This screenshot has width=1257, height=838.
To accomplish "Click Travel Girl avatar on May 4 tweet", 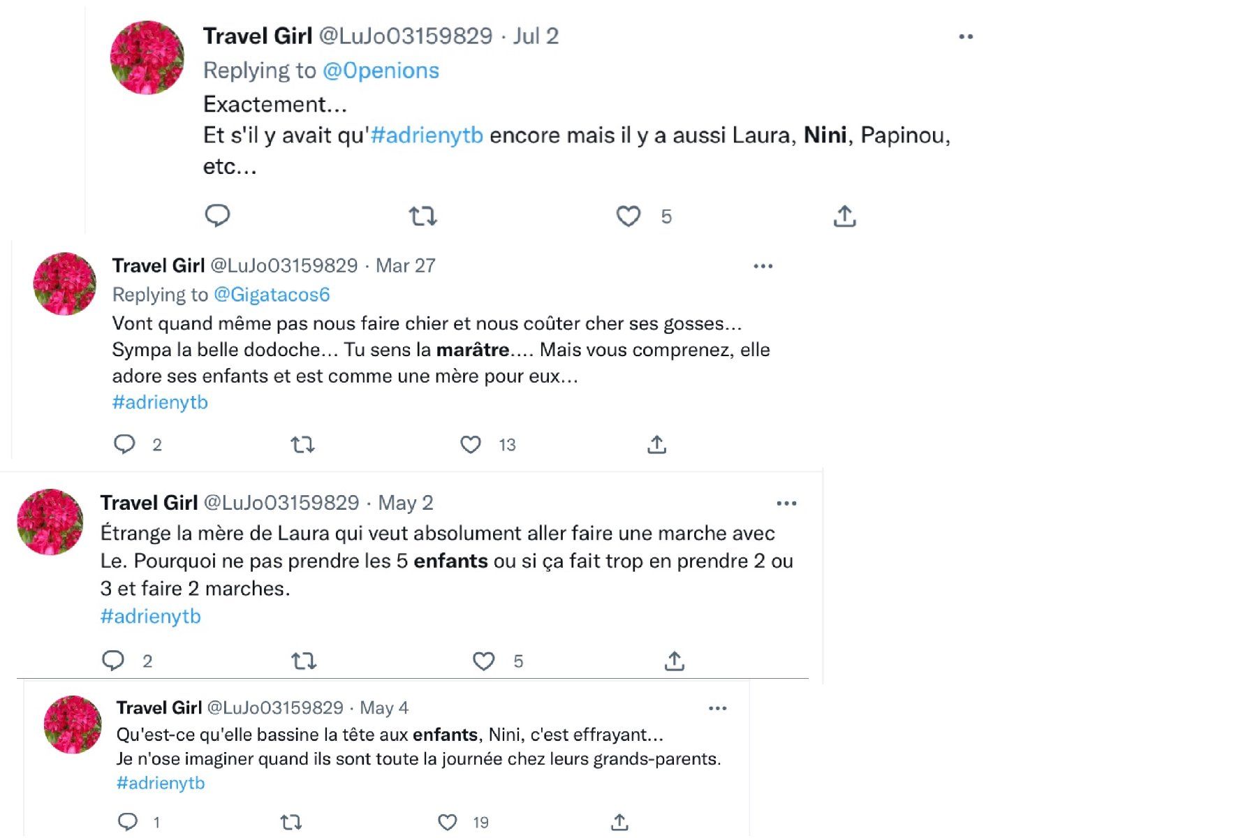I will (73, 724).
